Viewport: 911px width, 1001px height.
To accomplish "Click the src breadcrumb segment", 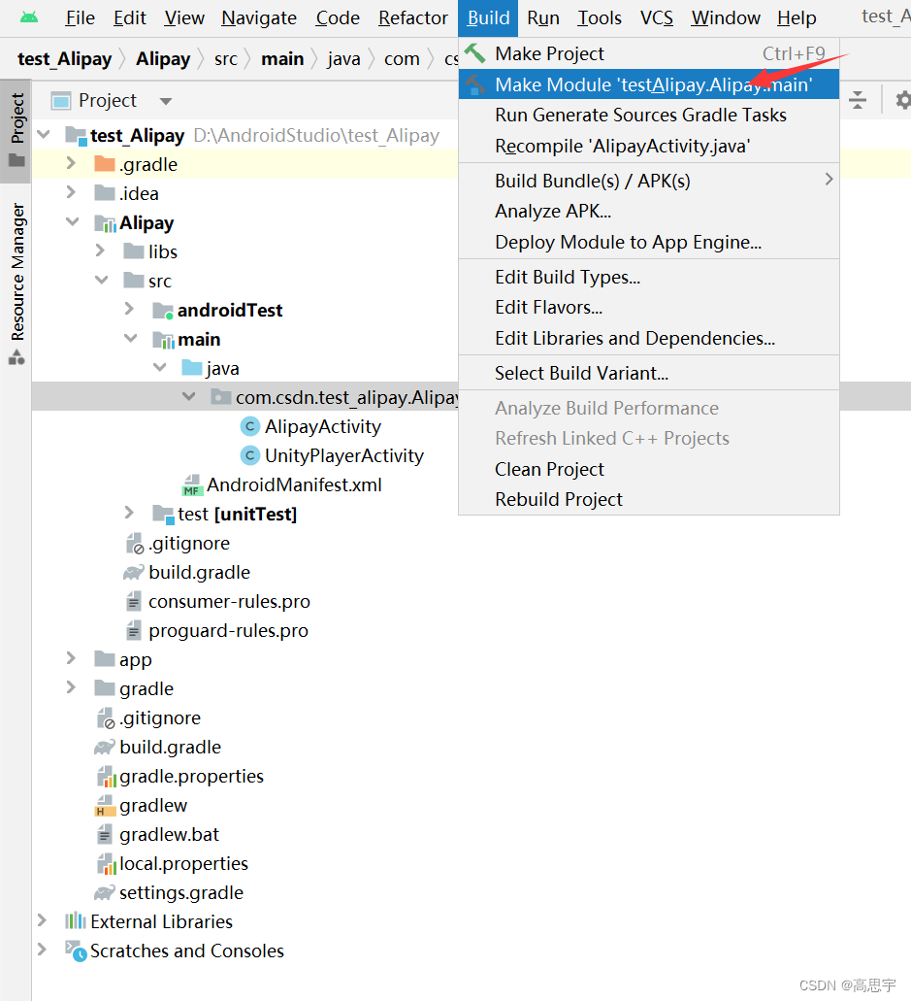I will [x=226, y=58].
